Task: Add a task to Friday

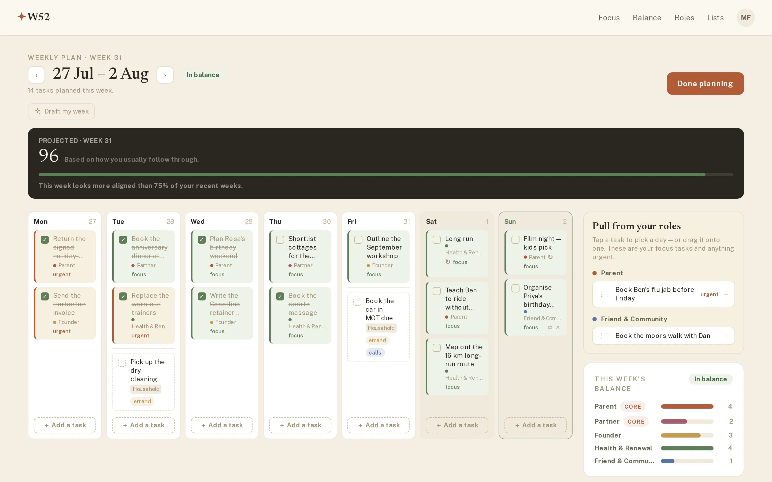Action: [x=378, y=425]
